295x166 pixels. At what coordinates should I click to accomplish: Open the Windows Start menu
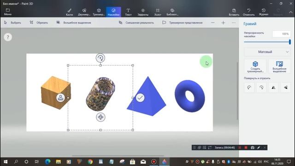pyautogui.click(x=6, y=162)
